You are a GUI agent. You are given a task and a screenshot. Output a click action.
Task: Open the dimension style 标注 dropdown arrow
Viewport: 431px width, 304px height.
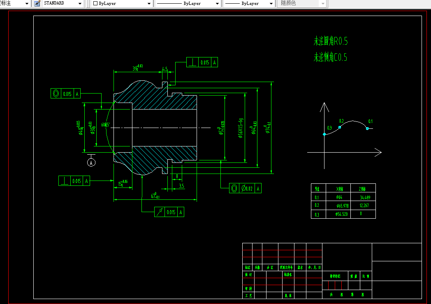27,4
